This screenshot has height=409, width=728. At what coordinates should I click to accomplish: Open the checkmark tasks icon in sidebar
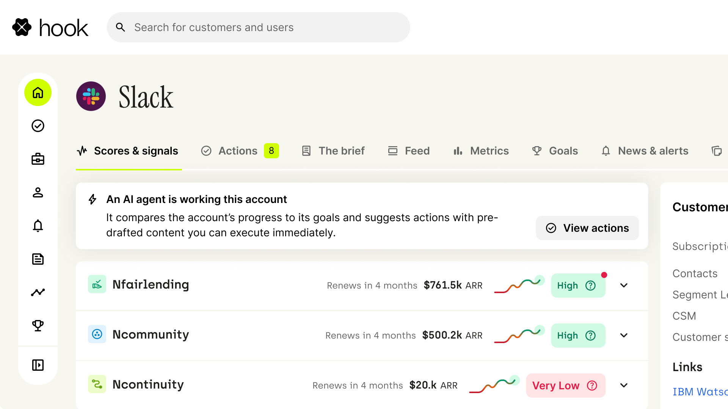pos(38,126)
